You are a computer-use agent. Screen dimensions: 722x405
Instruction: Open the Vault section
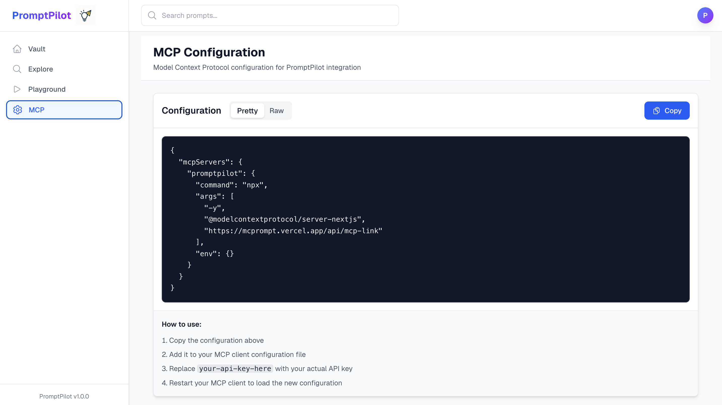tap(37, 49)
